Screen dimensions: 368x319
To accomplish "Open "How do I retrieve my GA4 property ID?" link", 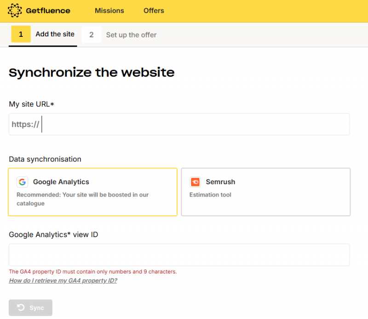I will [x=63, y=280].
